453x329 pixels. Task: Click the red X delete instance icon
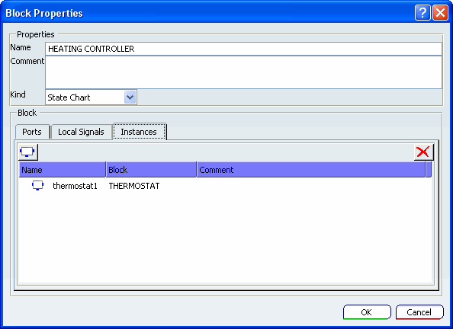[x=423, y=152]
